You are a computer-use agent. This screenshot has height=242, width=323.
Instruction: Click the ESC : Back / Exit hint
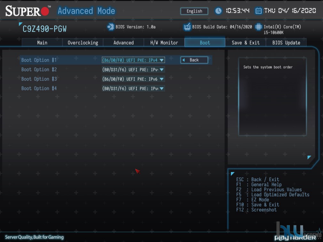point(258,179)
